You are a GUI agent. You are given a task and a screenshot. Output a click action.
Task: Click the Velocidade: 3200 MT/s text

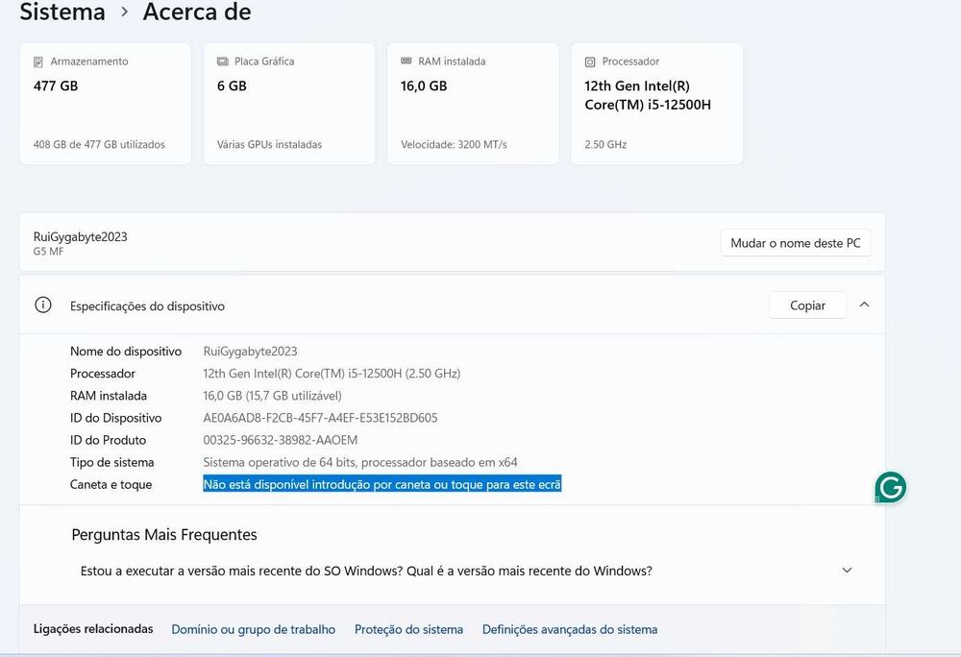pos(454,144)
